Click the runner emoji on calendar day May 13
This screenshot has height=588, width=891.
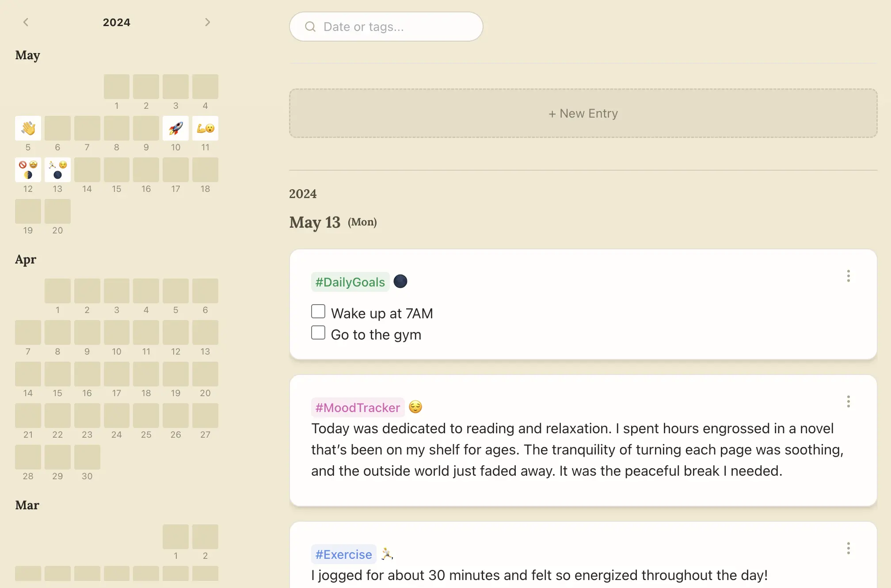pos(53,164)
